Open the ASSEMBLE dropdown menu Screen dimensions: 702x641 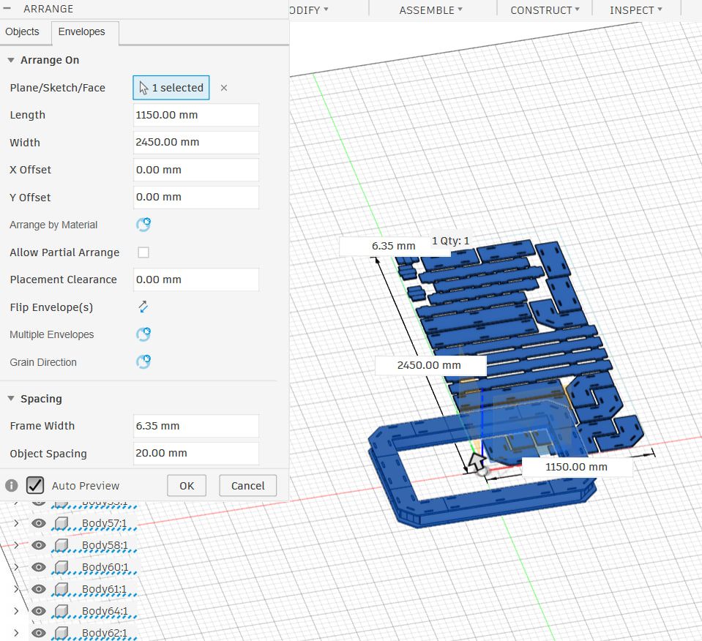430,10
